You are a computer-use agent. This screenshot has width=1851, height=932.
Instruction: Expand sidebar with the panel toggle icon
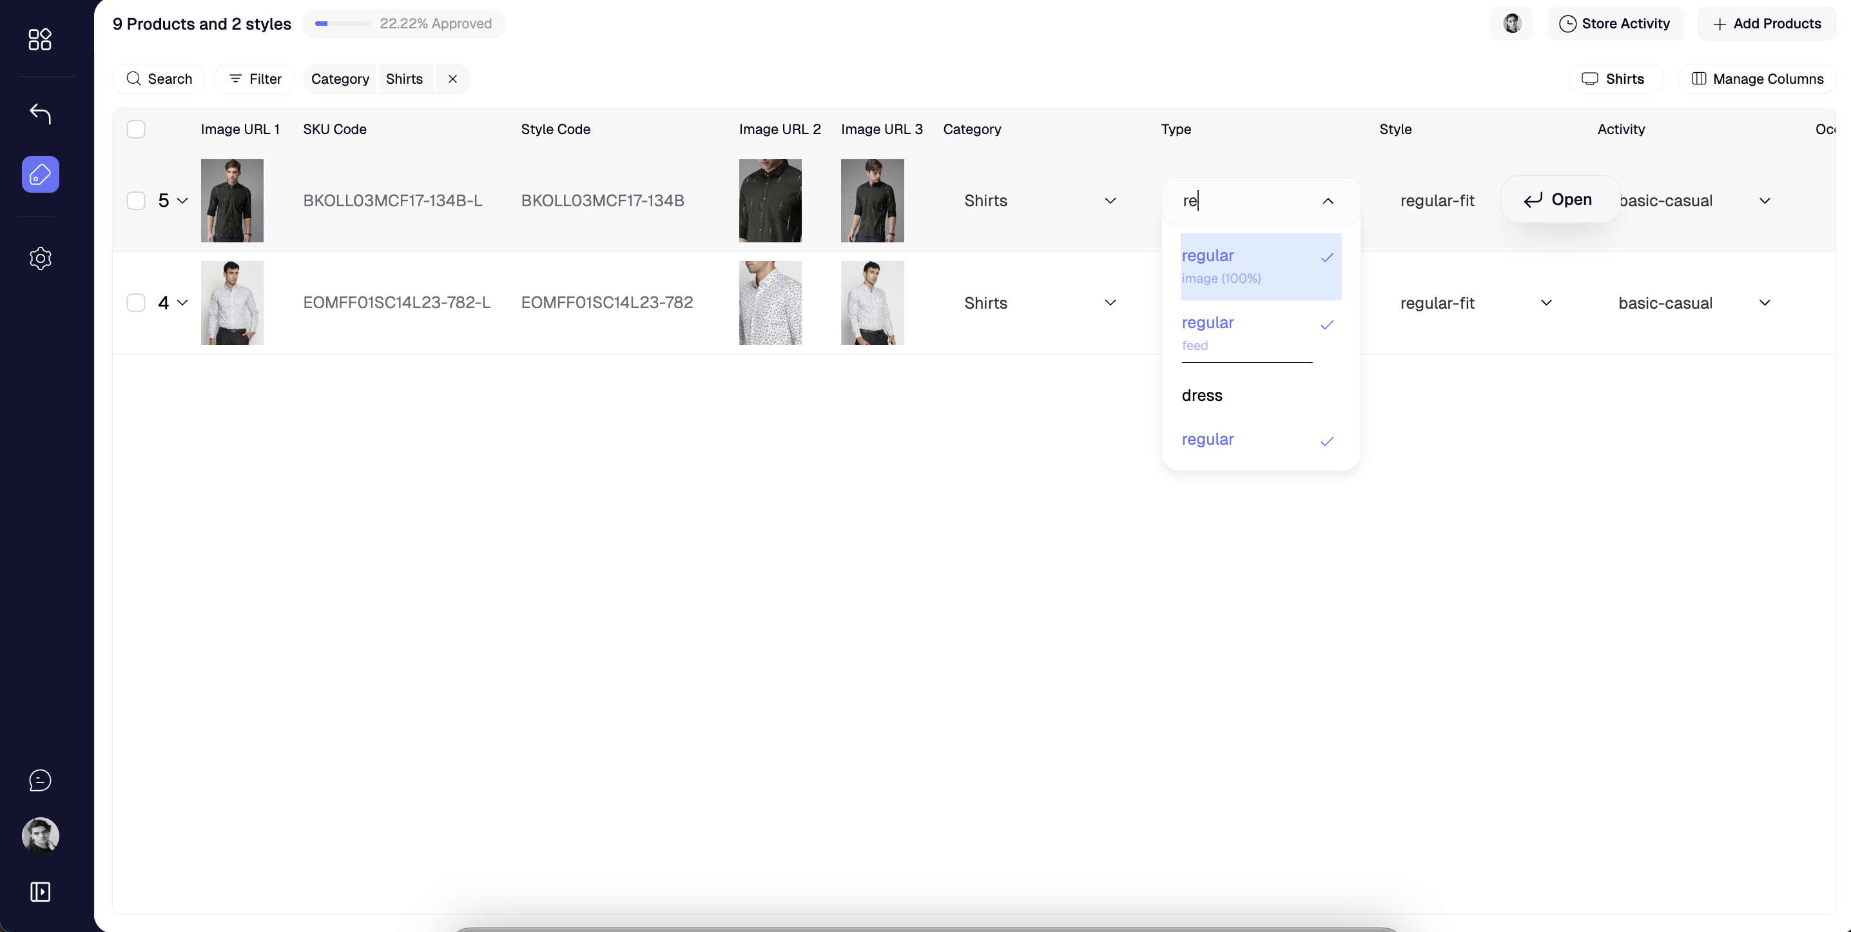pyautogui.click(x=40, y=892)
